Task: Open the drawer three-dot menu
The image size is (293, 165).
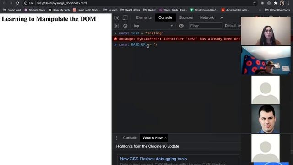Action: point(117,138)
